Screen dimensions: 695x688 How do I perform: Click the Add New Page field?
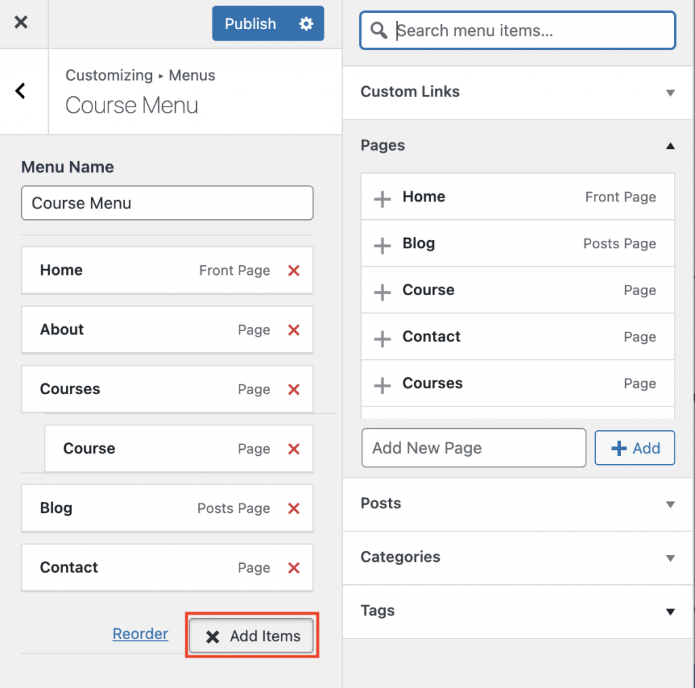click(x=474, y=448)
